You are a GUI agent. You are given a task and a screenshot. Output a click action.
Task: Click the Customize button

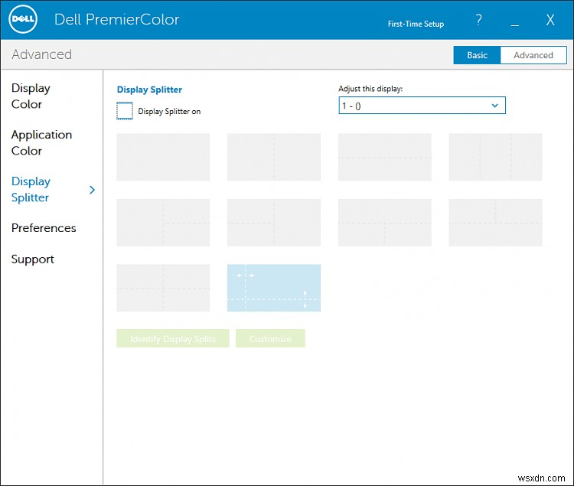(x=270, y=338)
